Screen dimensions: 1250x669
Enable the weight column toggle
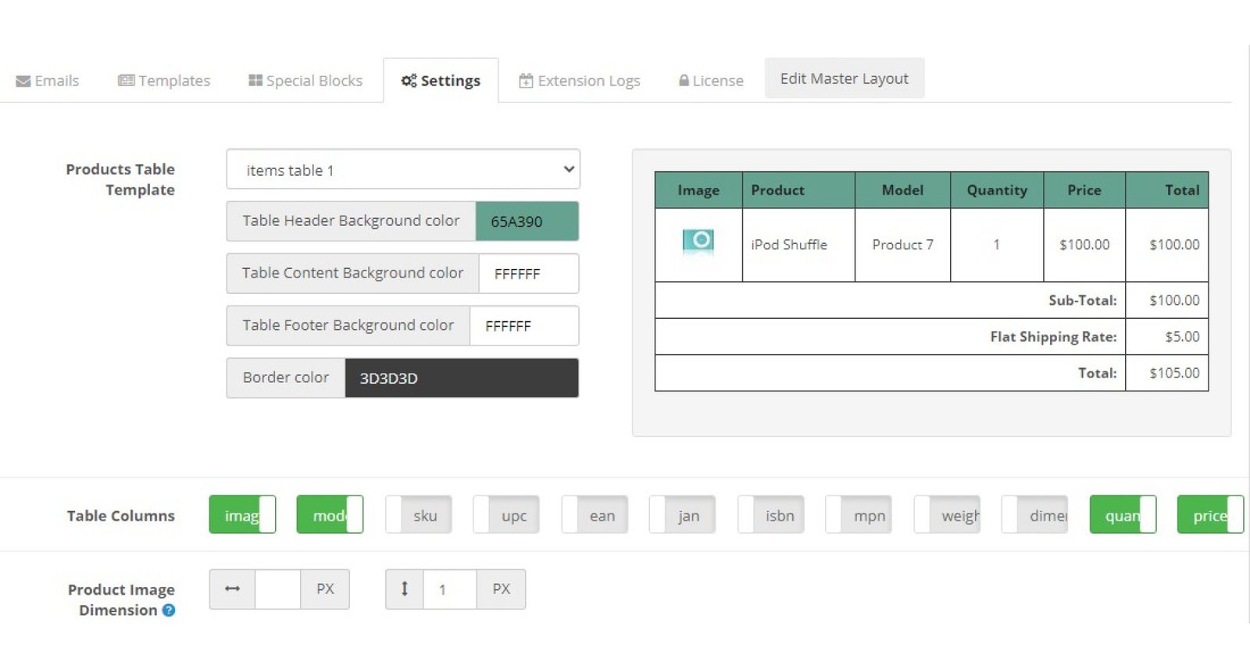[947, 515]
